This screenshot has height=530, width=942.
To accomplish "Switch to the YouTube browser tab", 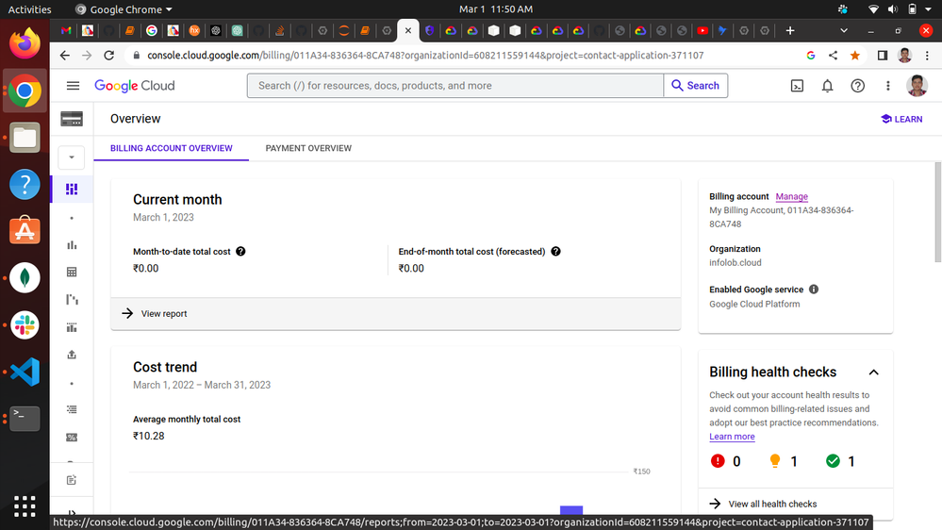I will pyautogui.click(x=702, y=30).
